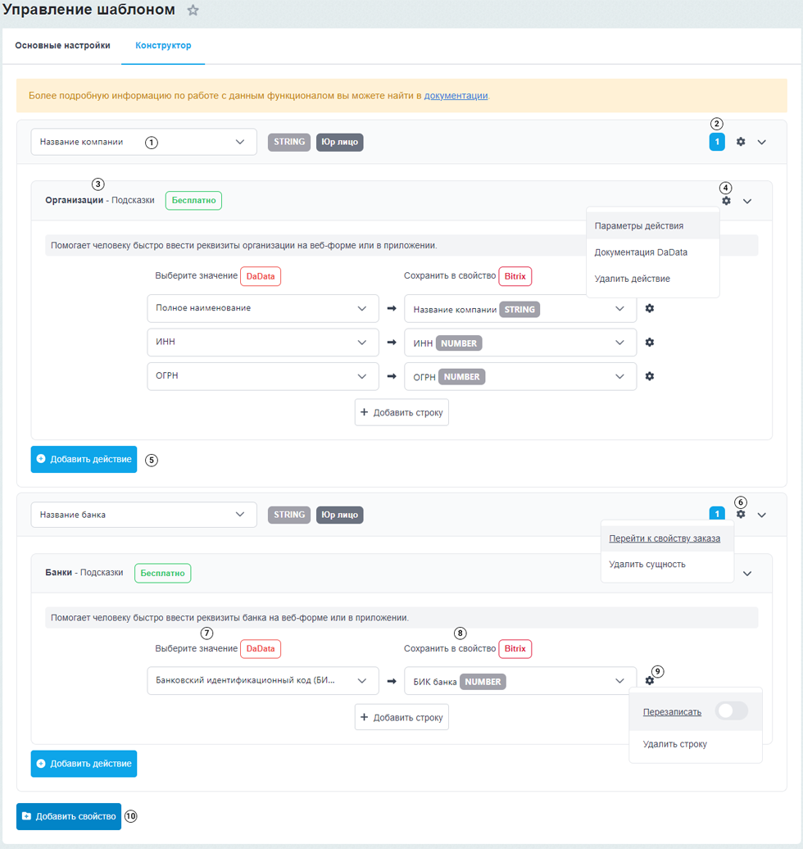Open gear settings for the ОГРН row
803x849 pixels.
click(650, 376)
